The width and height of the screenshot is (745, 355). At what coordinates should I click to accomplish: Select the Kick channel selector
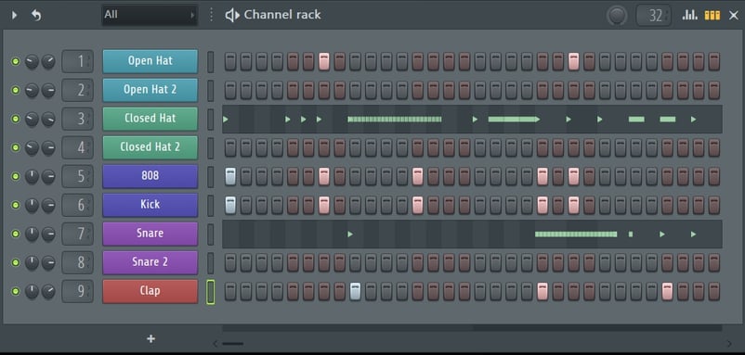(x=211, y=205)
